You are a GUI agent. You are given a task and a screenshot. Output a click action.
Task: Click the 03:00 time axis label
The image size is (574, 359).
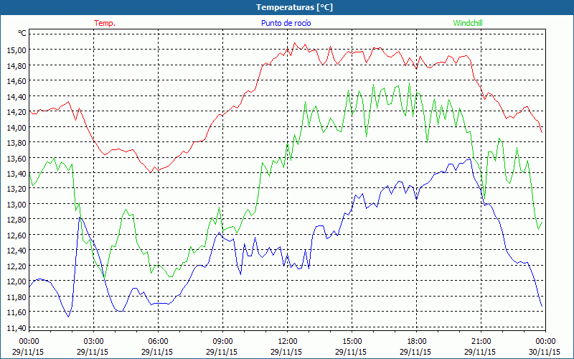click(94, 342)
